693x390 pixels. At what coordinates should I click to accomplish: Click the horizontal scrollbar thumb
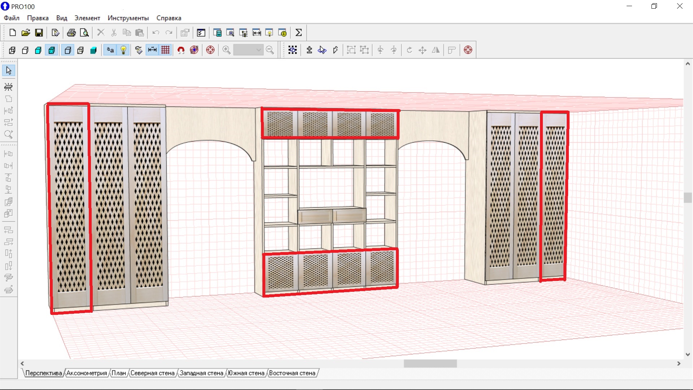(430, 364)
